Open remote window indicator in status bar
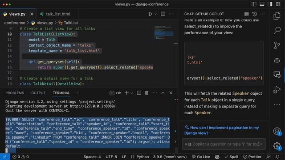This screenshot has height=160, width=285. point(5,157)
